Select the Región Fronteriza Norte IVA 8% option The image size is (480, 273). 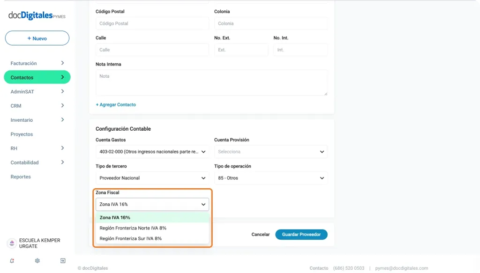pos(133,228)
